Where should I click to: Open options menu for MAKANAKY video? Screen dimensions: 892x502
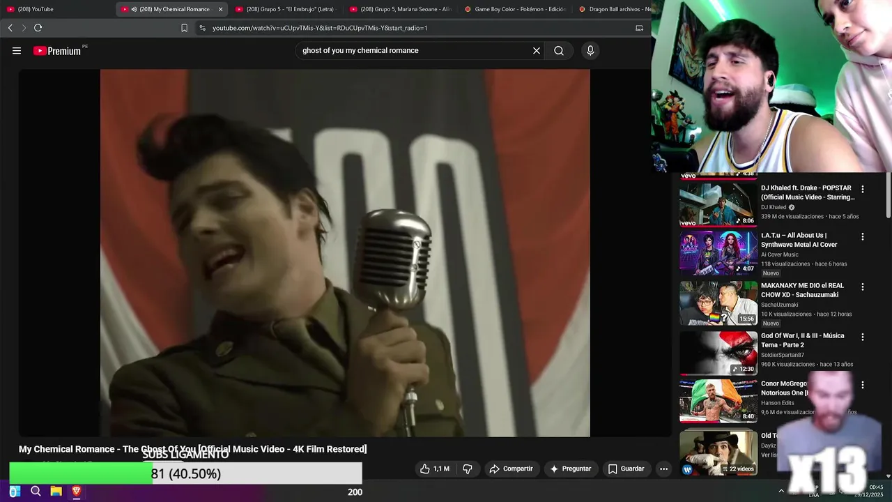862,287
